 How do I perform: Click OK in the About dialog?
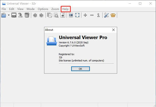80,69
